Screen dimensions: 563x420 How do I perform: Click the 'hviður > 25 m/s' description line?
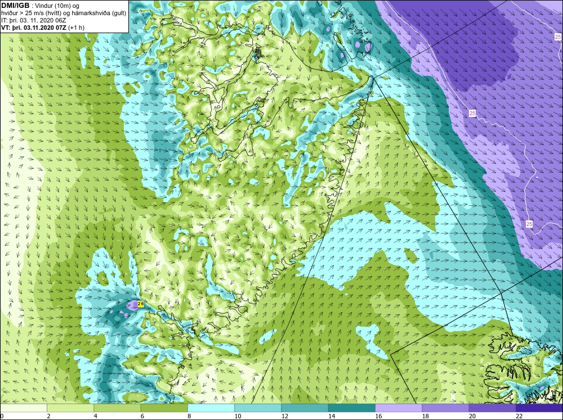coord(64,13)
